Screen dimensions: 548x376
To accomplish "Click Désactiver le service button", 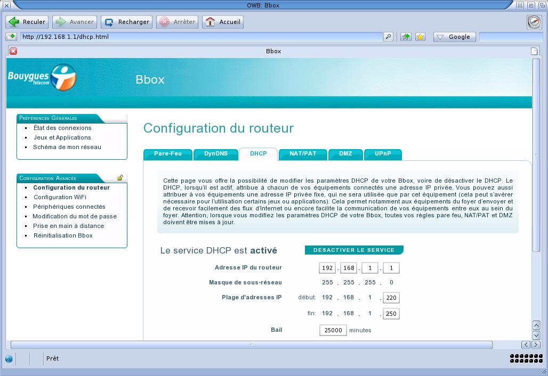I will coord(354,250).
